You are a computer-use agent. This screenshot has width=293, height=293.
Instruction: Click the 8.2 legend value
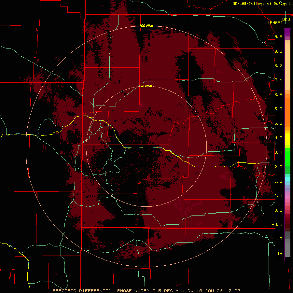(278, 65)
